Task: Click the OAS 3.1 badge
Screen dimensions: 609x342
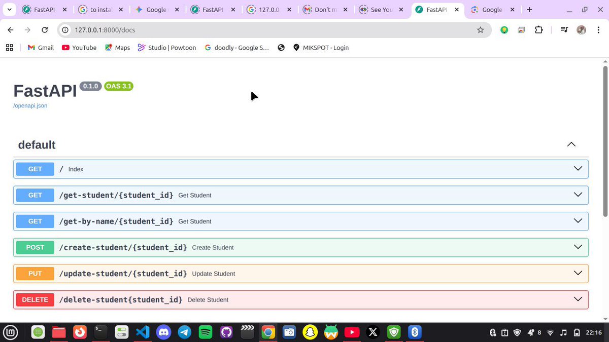Action: 118,86
